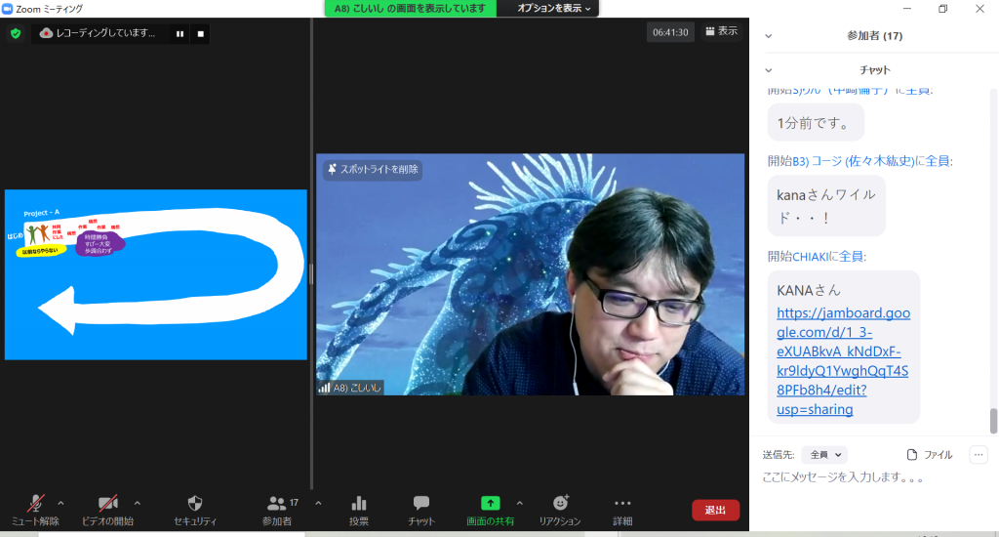Viewport: 999px width, 537px height.
Task: Click the 全員 link after コージ's name
Action: click(938, 161)
